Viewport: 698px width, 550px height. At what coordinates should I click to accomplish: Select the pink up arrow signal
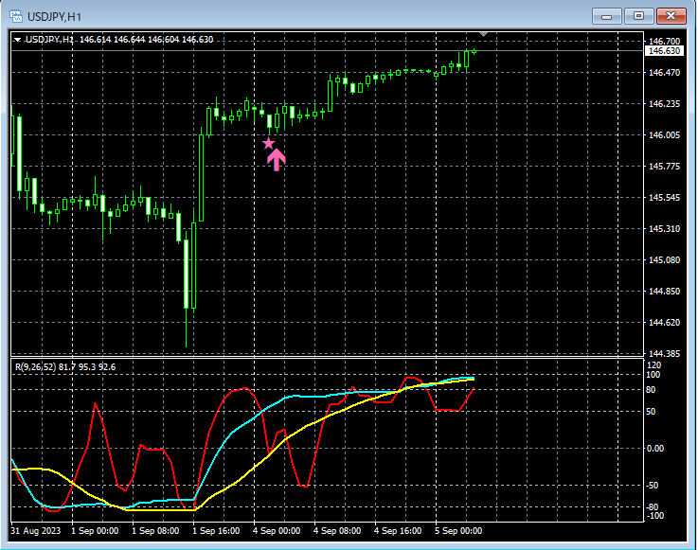[x=277, y=160]
